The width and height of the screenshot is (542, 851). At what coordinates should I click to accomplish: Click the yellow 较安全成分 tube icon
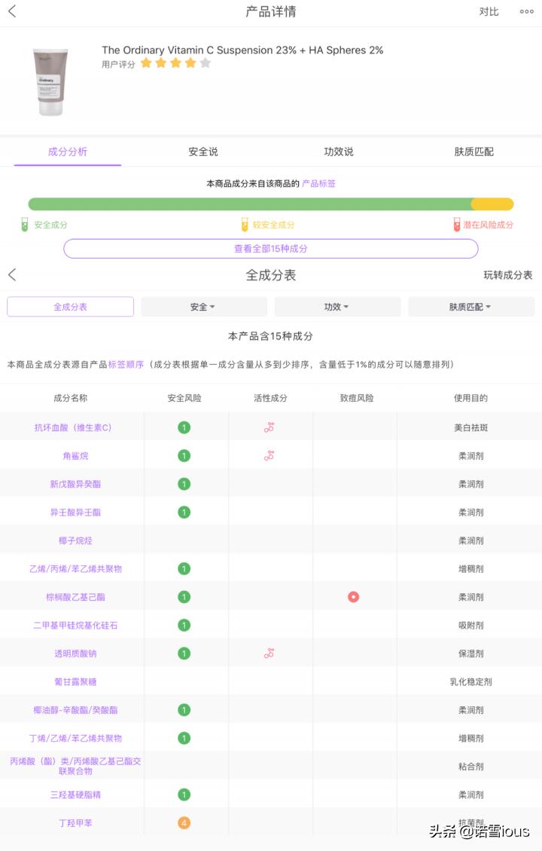[x=245, y=225]
